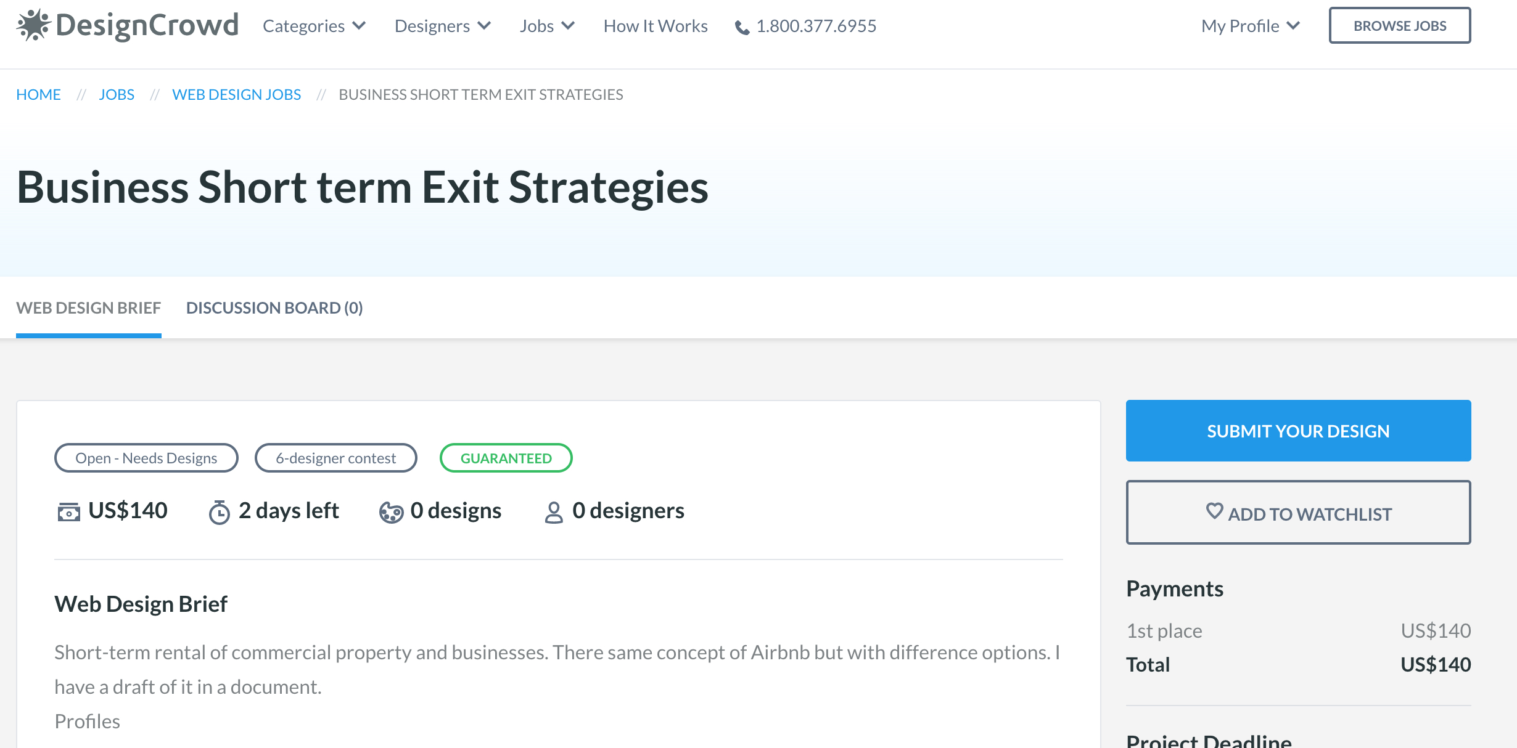Select the Web Design Brief tab
Viewport: 1517px width, 748px height.
point(89,307)
